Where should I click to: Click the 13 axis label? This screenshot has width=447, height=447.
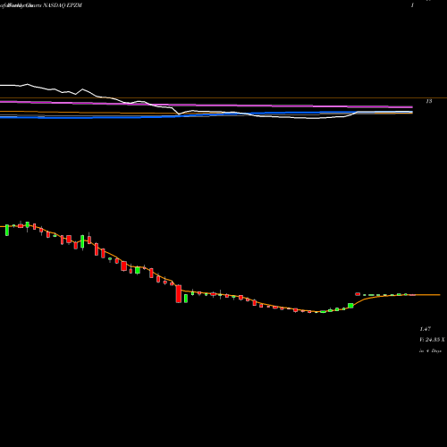(429, 101)
